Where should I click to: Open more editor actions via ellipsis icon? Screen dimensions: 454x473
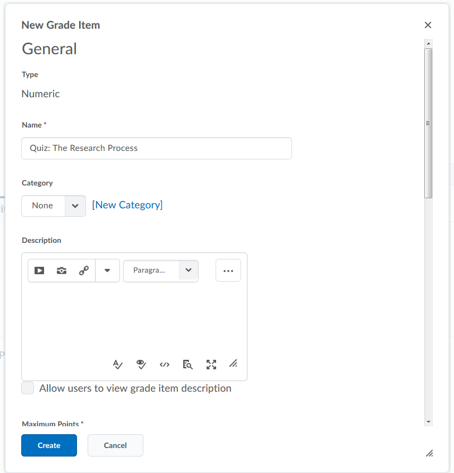(x=228, y=271)
